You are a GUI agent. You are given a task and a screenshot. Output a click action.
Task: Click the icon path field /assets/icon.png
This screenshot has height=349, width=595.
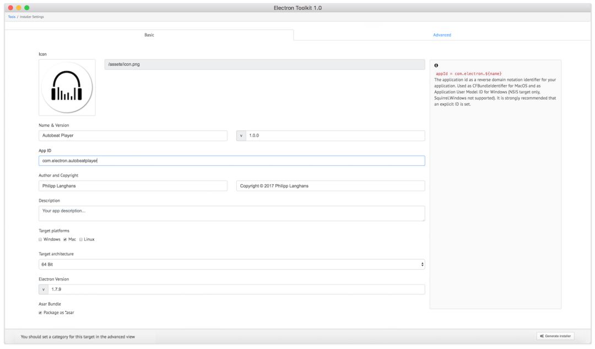(264, 65)
